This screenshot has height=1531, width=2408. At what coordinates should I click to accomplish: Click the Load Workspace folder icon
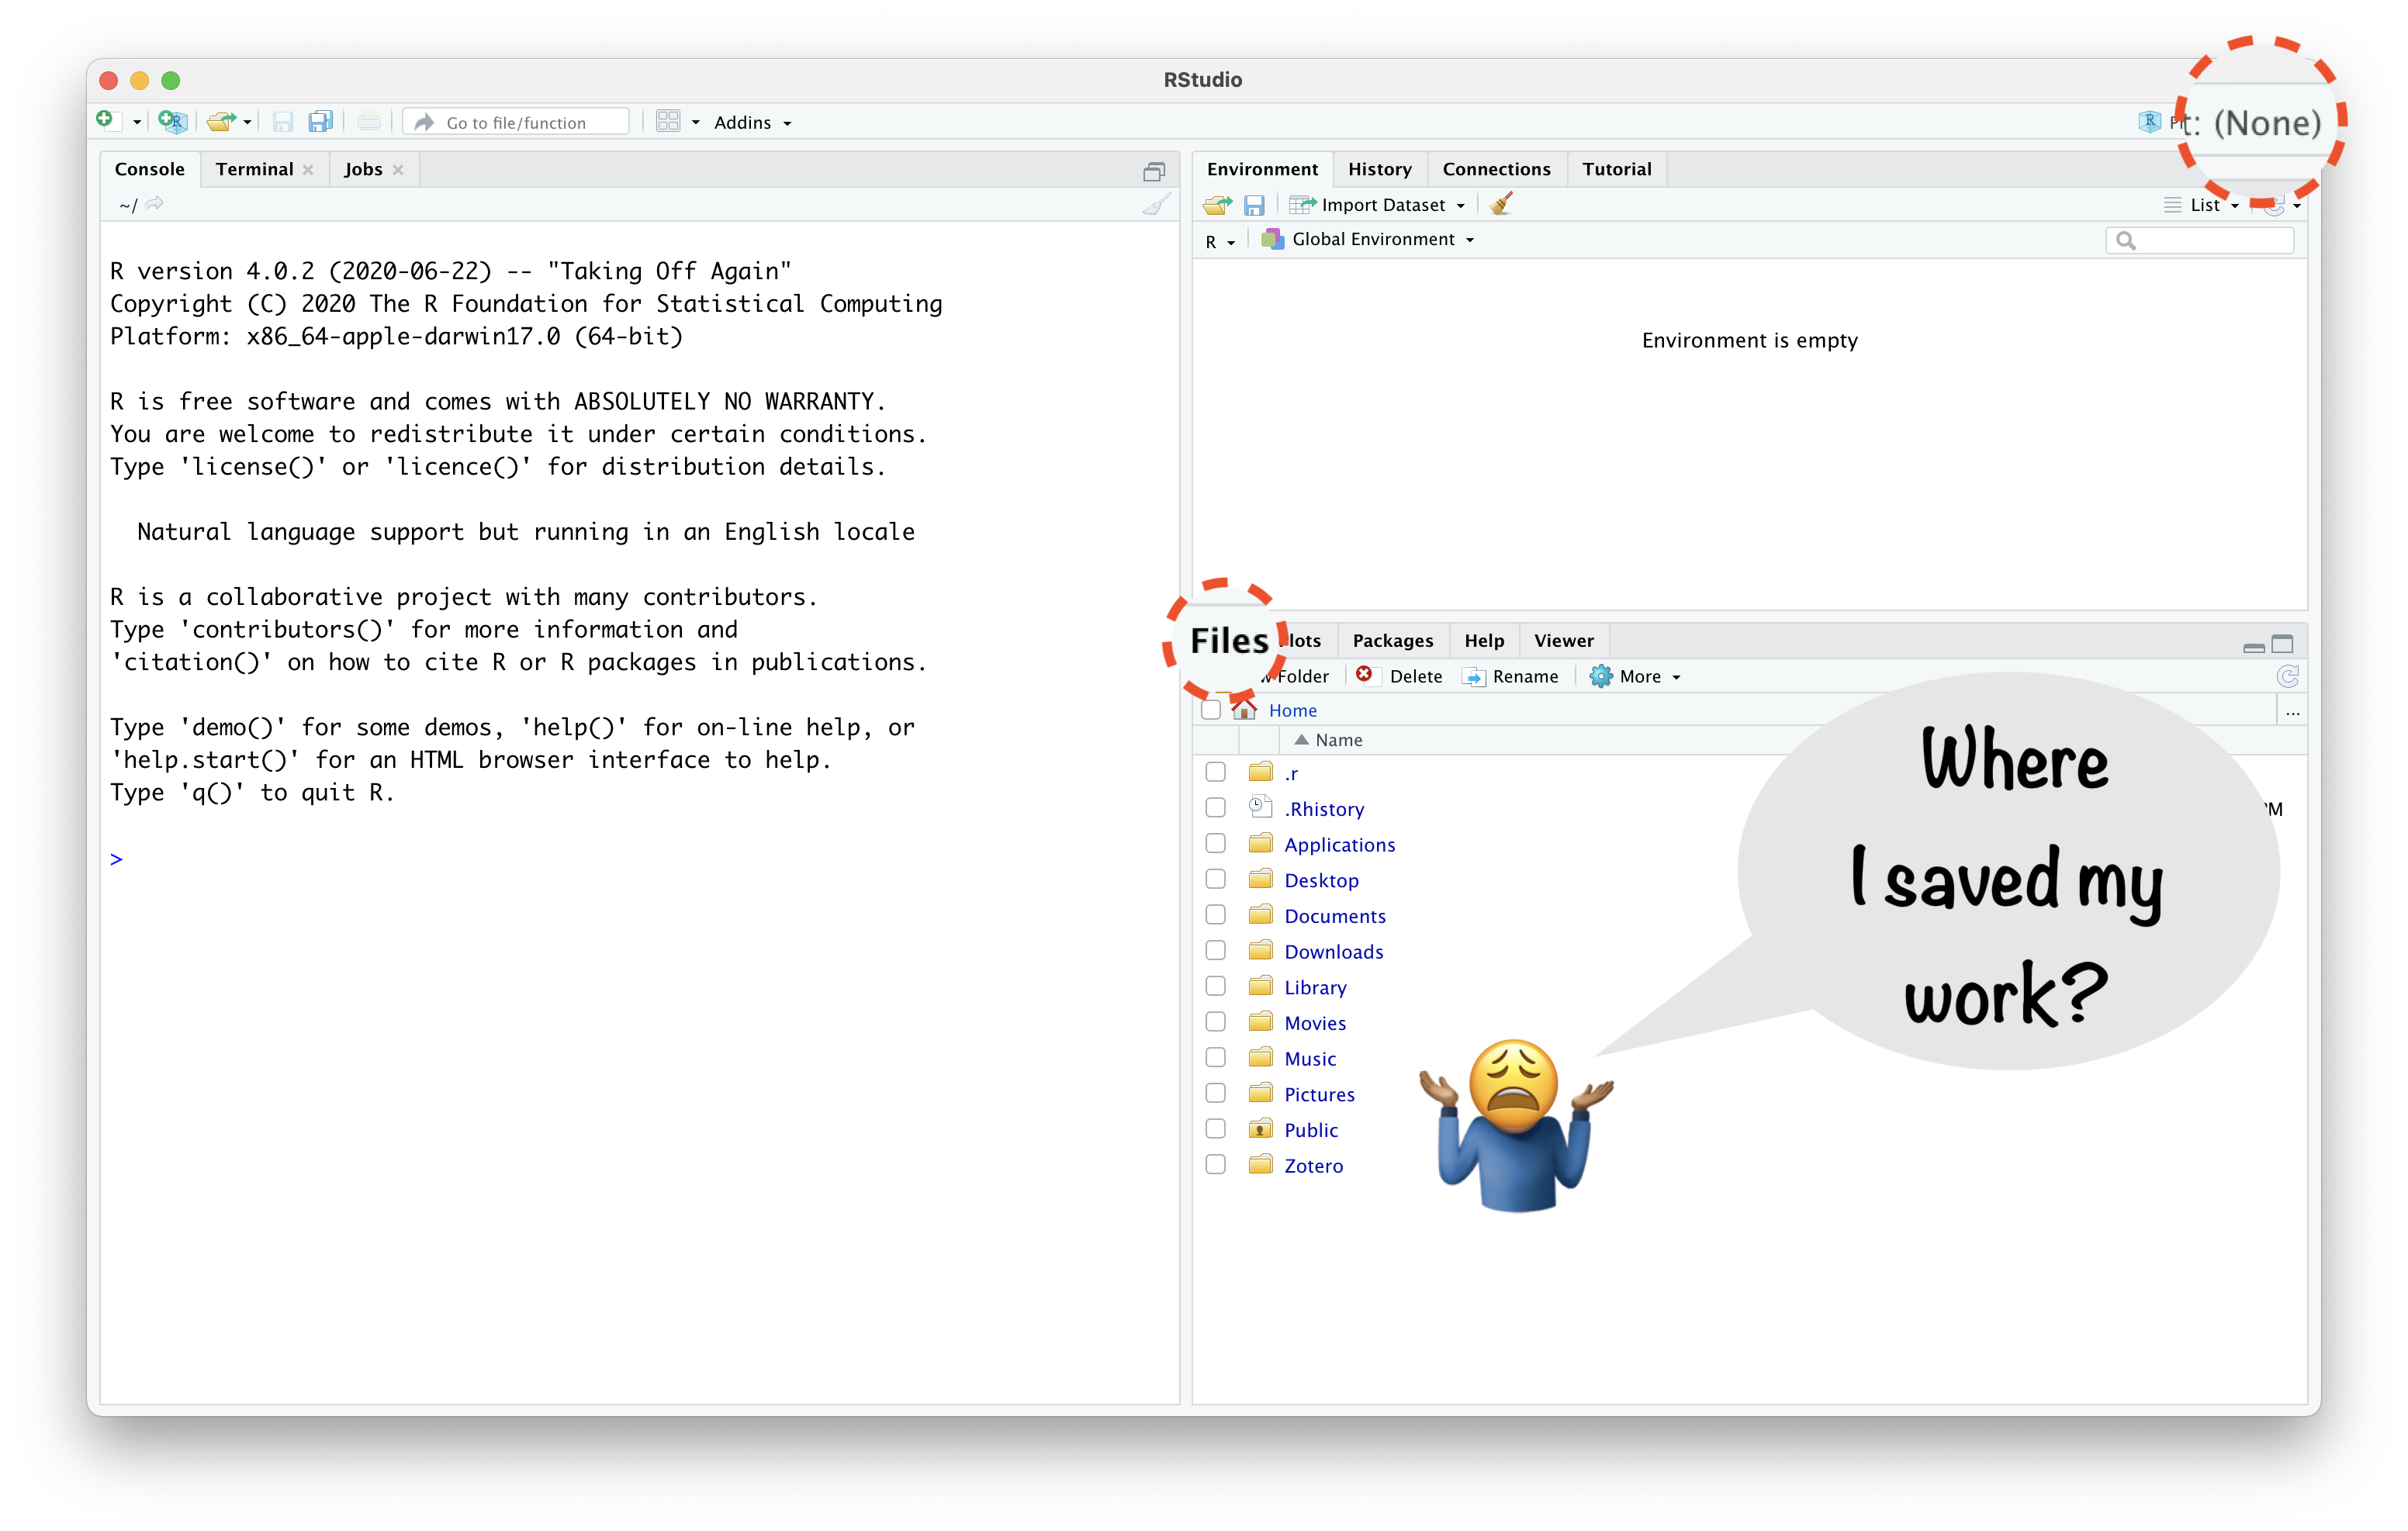point(1217,205)
